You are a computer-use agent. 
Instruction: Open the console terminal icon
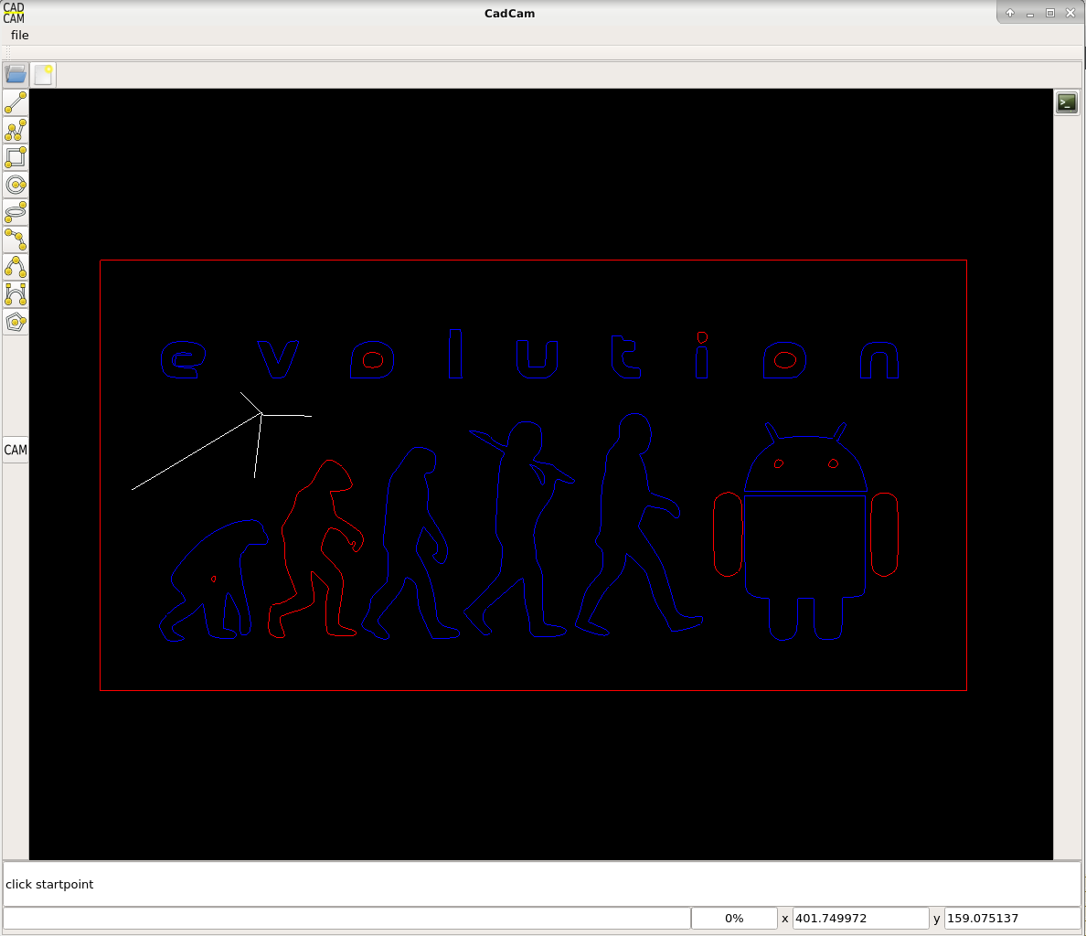coord(1067,102)
